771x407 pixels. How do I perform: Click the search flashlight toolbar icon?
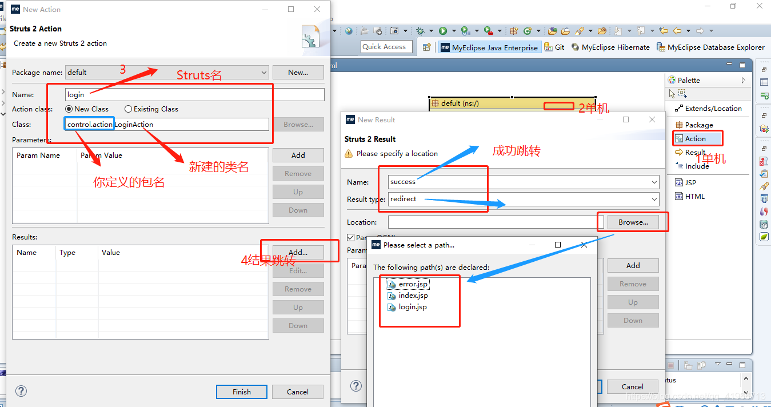580,31
